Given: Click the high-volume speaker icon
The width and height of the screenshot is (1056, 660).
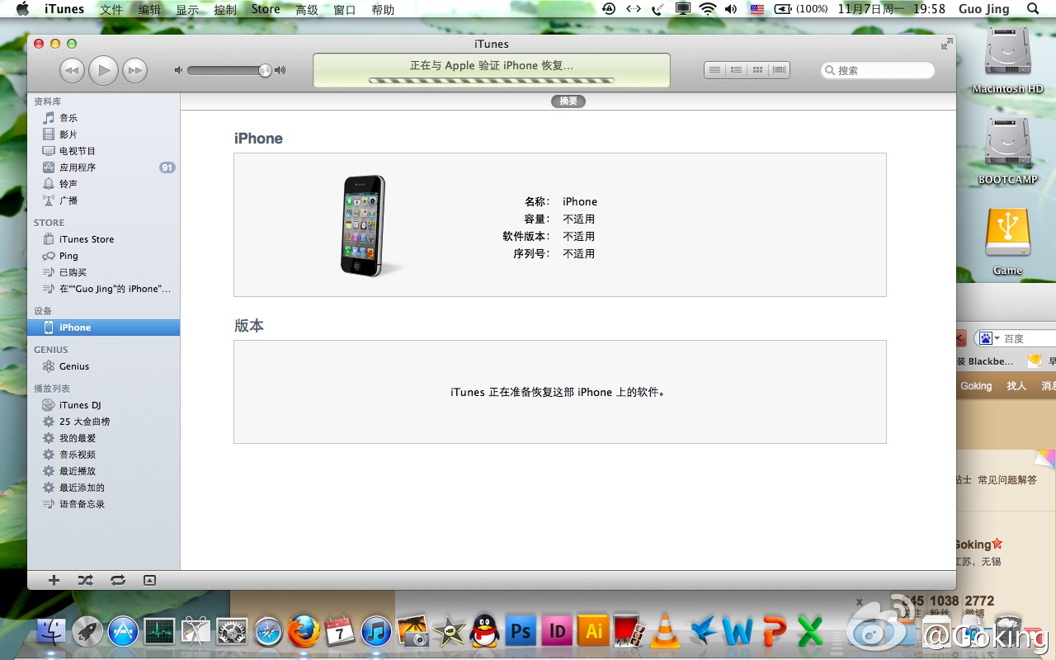Looking at the screenshot, I should click(280, 70).
